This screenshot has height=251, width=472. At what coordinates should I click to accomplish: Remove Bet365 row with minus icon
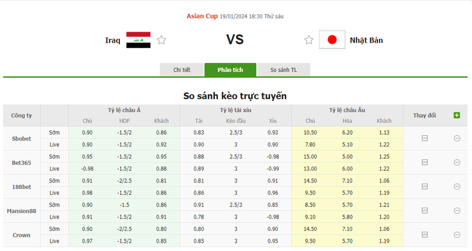(457, 162)
